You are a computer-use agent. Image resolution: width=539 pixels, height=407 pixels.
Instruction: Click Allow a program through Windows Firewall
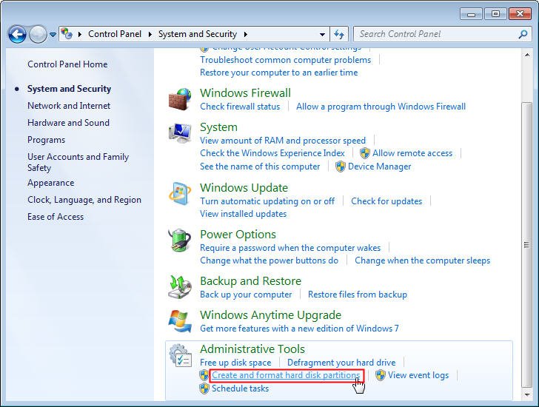(x=381, y=107)
